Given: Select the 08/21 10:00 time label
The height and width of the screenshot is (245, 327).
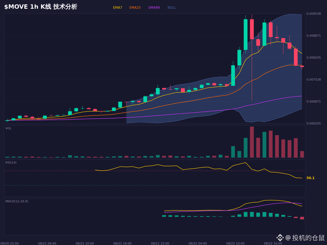Looking at the screenshot, I should (85, 243).
